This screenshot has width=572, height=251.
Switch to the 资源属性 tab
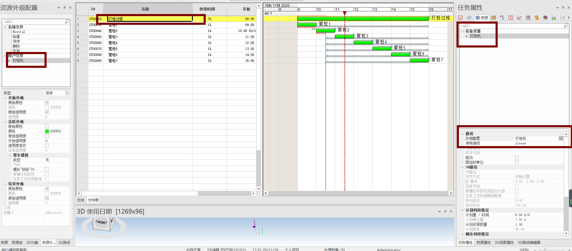pyautogui.click(x=483, y=243)
